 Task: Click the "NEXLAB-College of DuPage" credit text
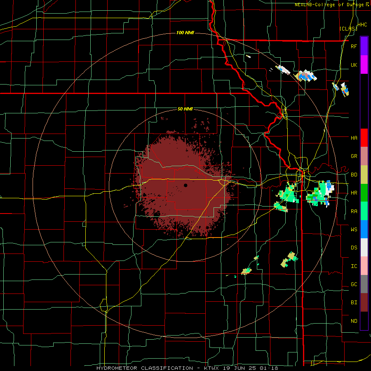pos(329,5)
